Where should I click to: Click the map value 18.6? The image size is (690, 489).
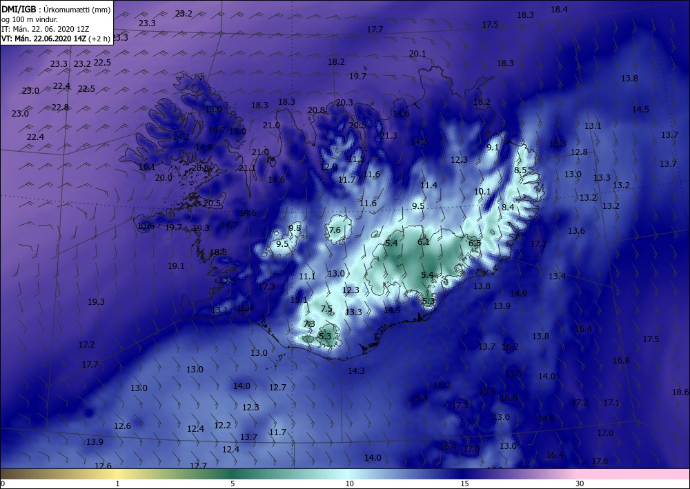tap(680, 392)
